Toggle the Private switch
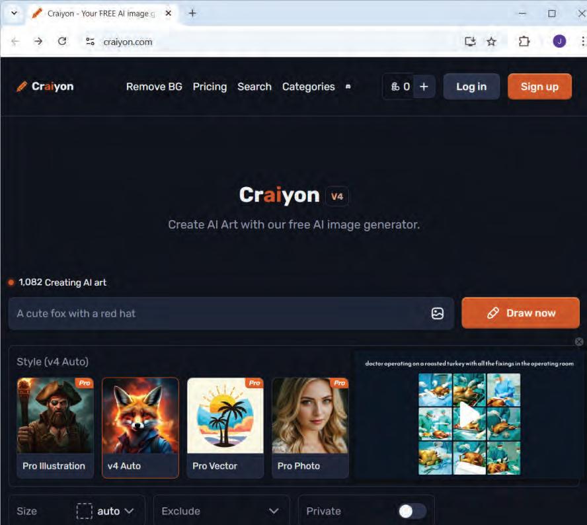Screen dimensions: 587x525 pos(412,511)
